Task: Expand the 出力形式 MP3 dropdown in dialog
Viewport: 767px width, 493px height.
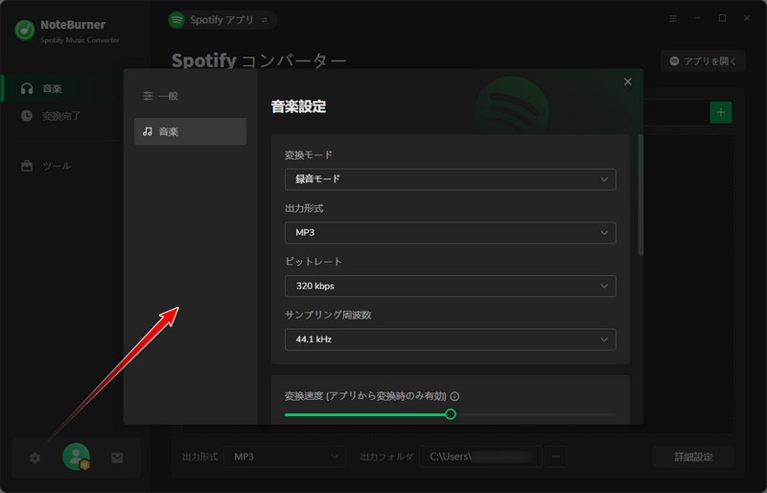Action: pyautogui.click(x=450, y=232)
